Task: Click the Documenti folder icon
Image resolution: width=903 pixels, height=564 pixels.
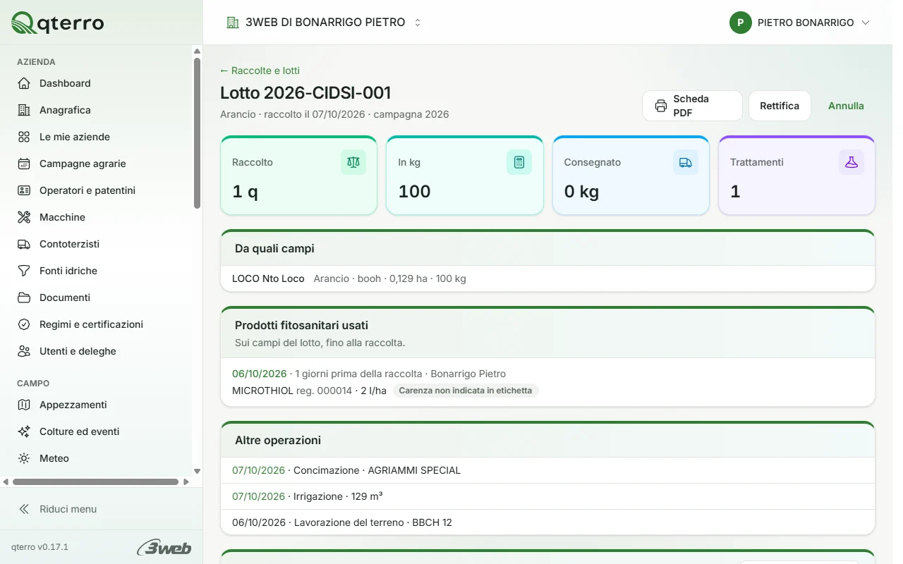Action: coord(24,298)
